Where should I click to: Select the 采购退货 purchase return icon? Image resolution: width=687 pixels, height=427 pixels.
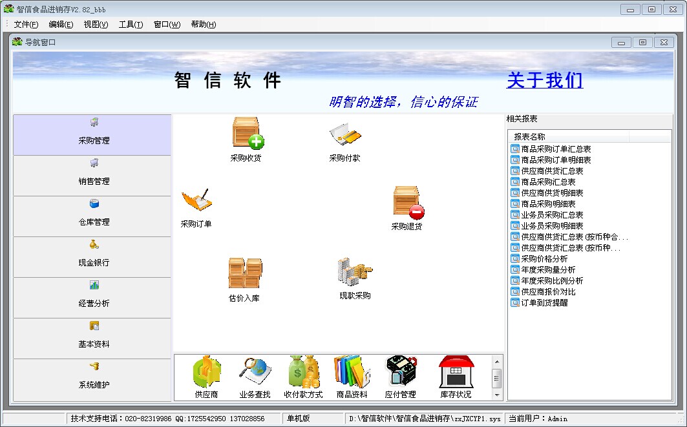click(408, 202)
